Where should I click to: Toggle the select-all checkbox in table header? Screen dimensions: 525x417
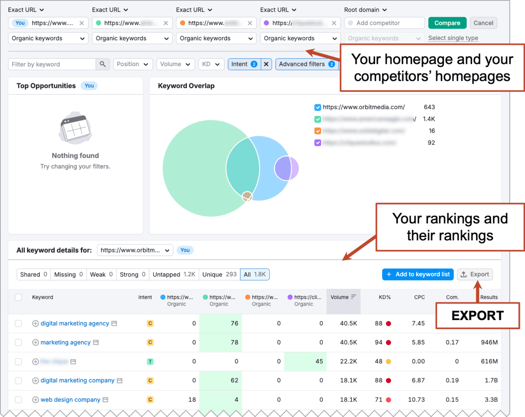[x=18, y=297]
